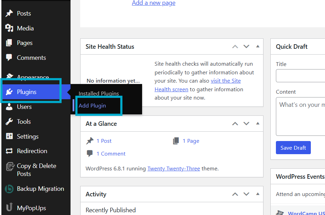Open Installed Plugins submenu item
The image size is (325, 215).
point(99,93)
